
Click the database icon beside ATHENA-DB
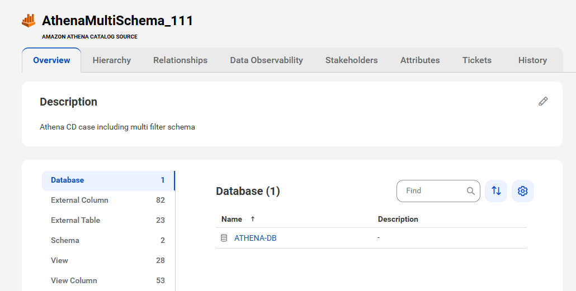224,238
